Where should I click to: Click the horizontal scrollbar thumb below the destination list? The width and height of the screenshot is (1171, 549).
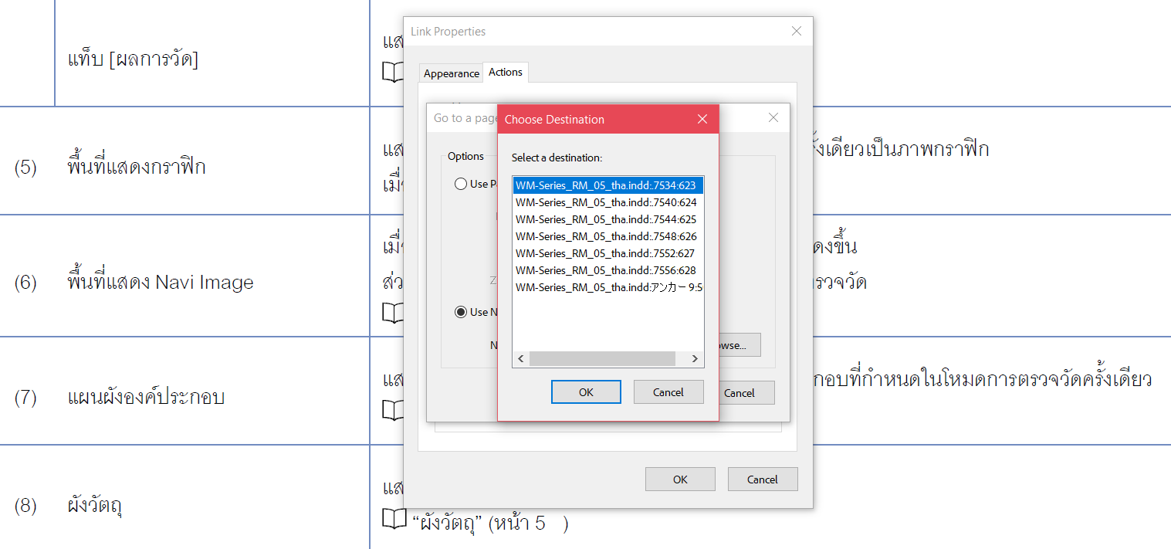[602, 358]
